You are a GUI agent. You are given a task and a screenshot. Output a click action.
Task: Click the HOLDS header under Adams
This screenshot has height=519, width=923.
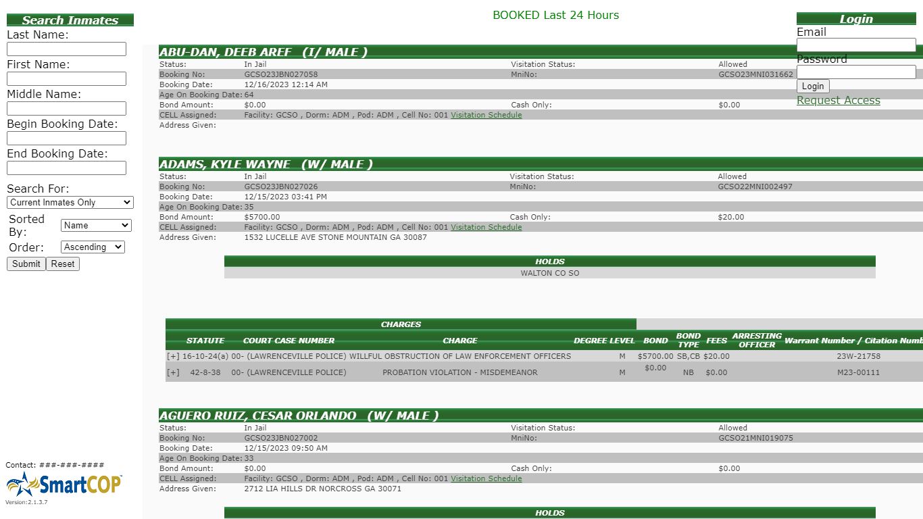[x=550, y=262]
